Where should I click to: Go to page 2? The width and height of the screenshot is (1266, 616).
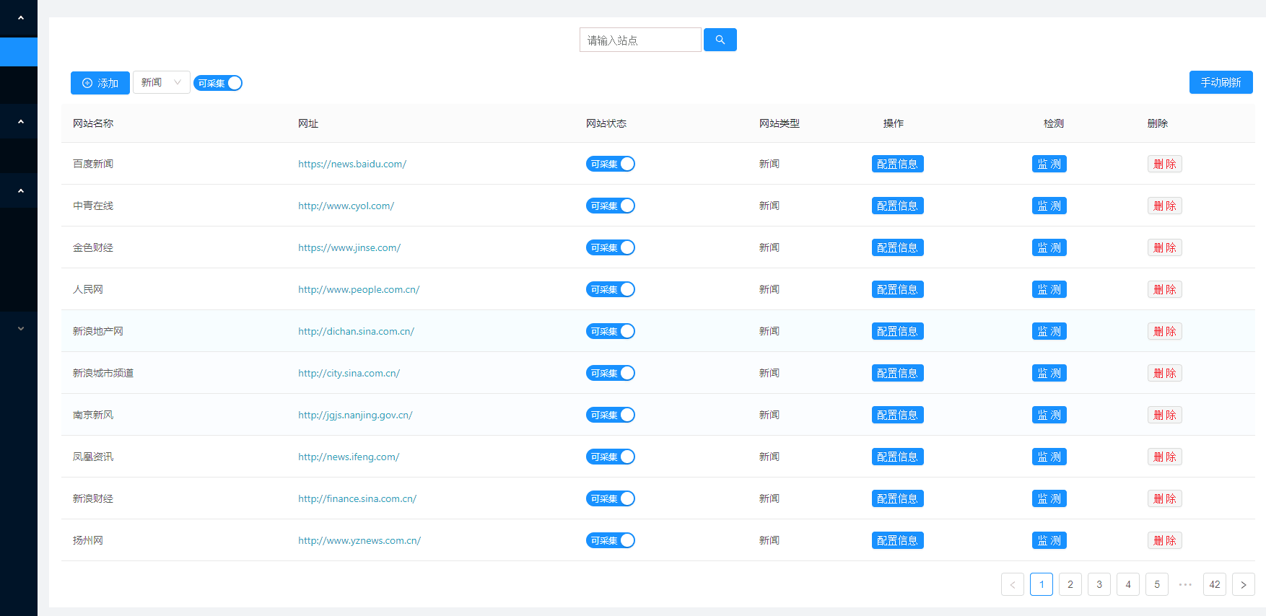1070,584
